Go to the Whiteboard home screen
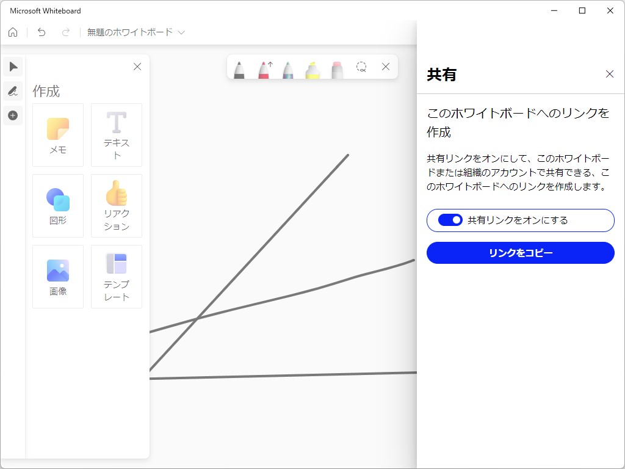The width and height of the screenshot is (625, 469). click(12, 32)
